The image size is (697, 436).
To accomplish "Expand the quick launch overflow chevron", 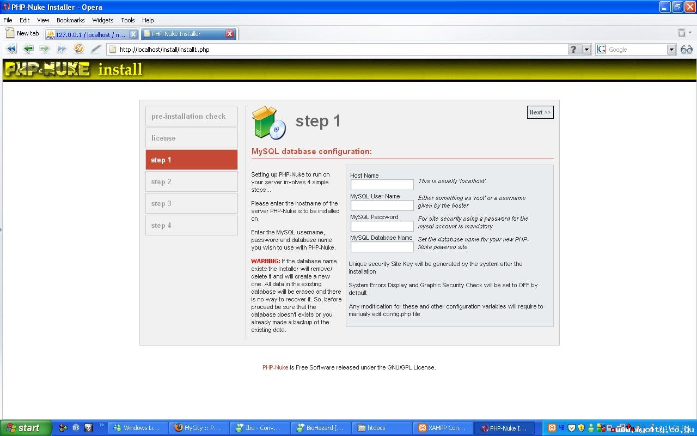I will pos(101,425).
